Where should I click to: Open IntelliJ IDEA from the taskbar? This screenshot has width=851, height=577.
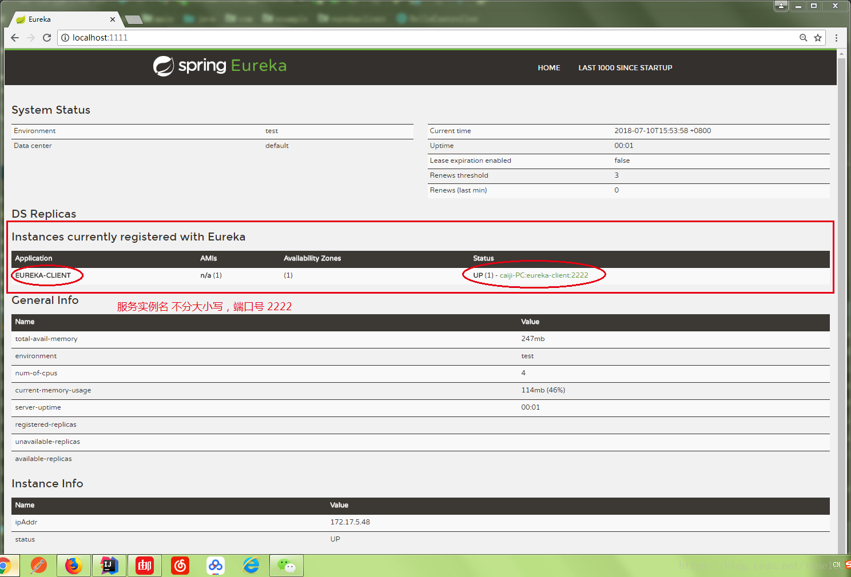[109, 566]
